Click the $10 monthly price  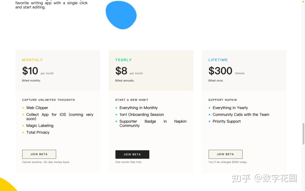click(x=30, y=71)
